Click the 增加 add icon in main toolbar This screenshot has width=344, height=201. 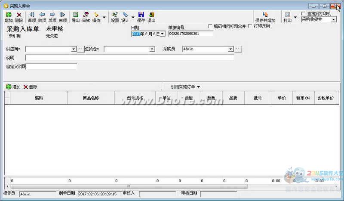[x=9, y=17]
